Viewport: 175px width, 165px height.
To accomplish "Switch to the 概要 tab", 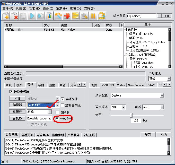I will [94, 85].
